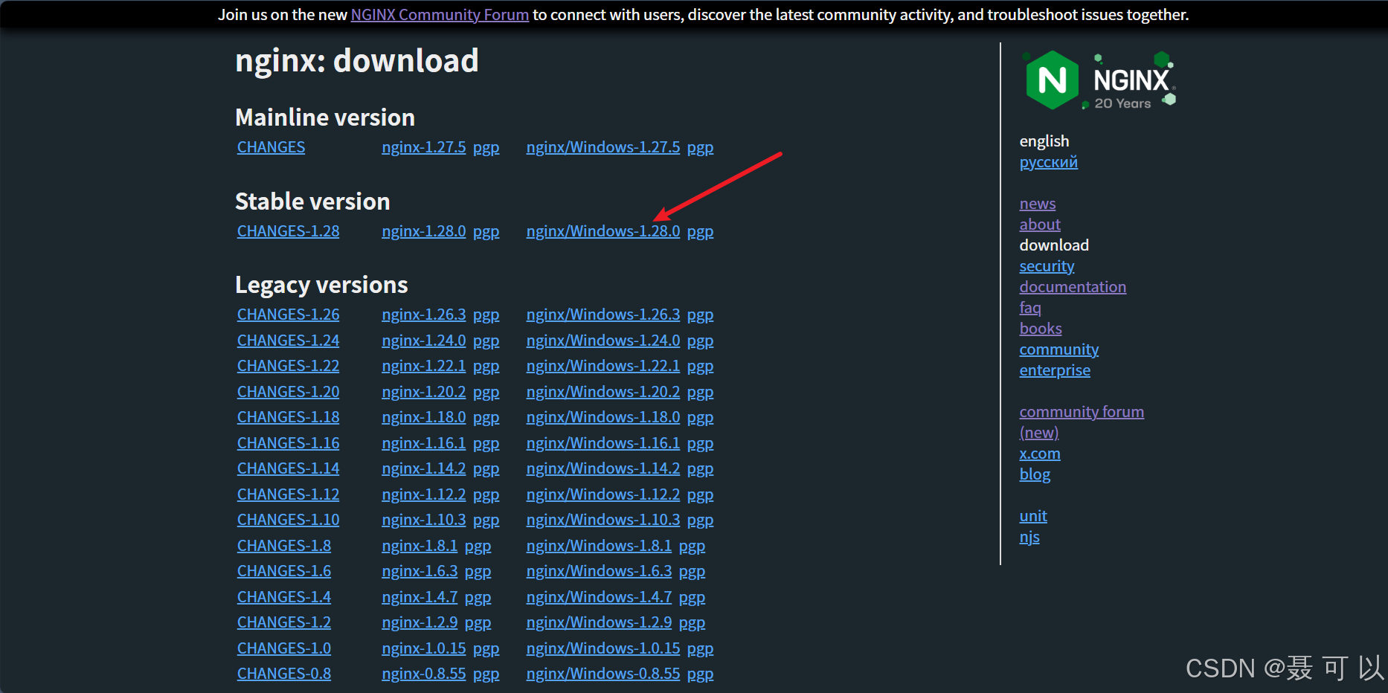Open the books page
Screen dimensions: 1388x693
coord(1041,329)
